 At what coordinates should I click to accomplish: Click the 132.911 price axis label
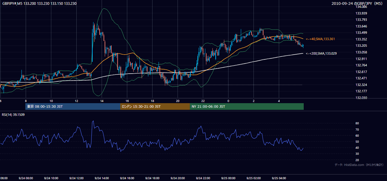[361, 59]
